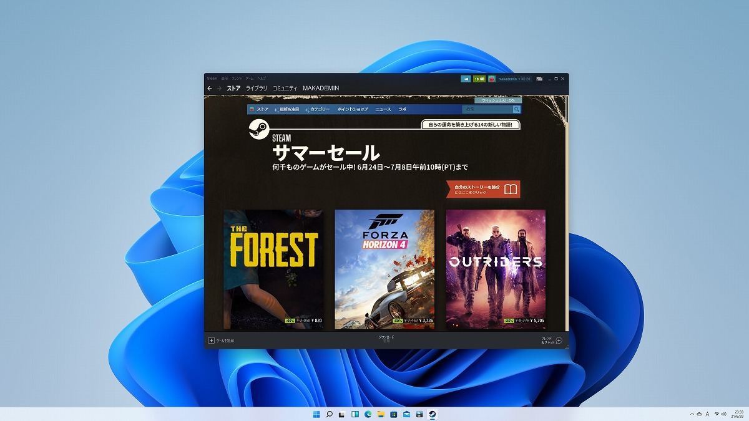This screenshot has height=421, width=749.
Task: Click the 14の新しい物語 banner text
Action: coord(470,125)
